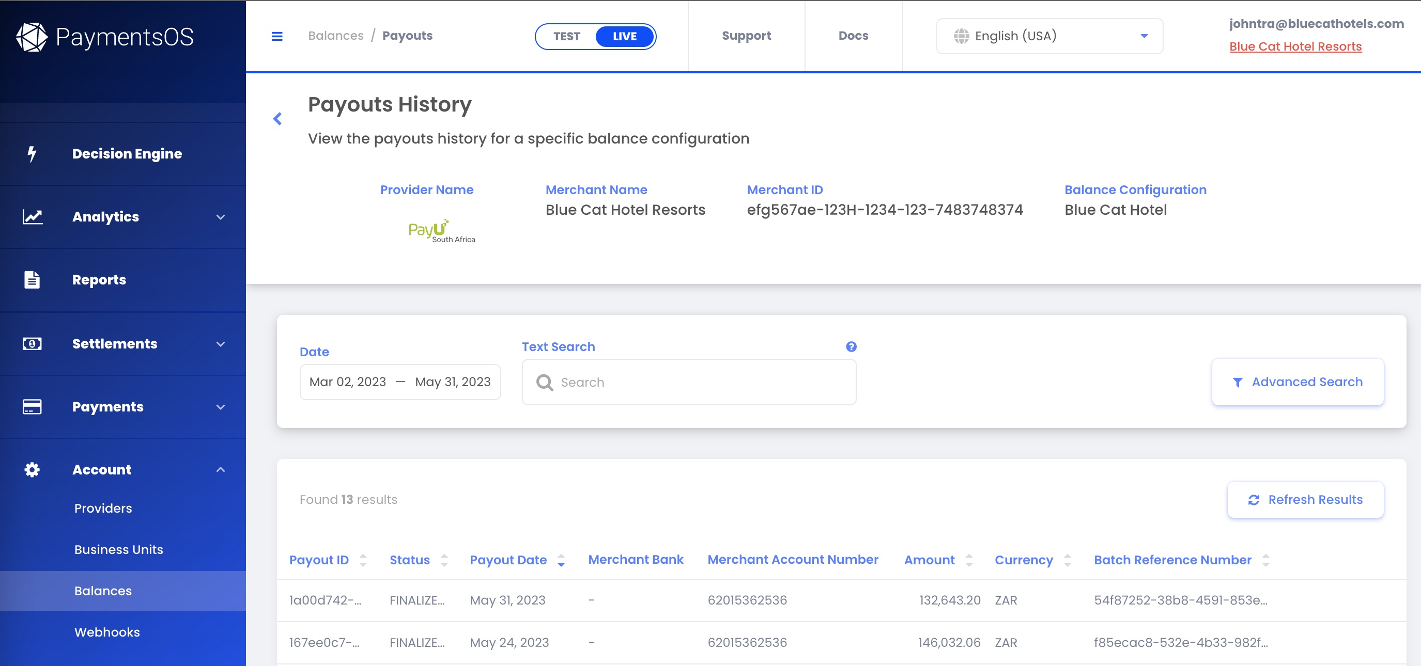Click the Payments icon in sidebar
This screenshot has width=1421, height=666.
32,406
